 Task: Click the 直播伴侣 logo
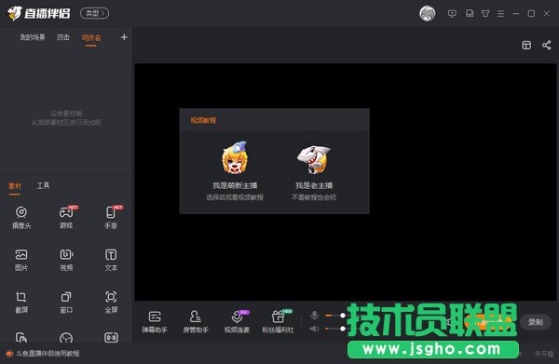coord(39,13)
